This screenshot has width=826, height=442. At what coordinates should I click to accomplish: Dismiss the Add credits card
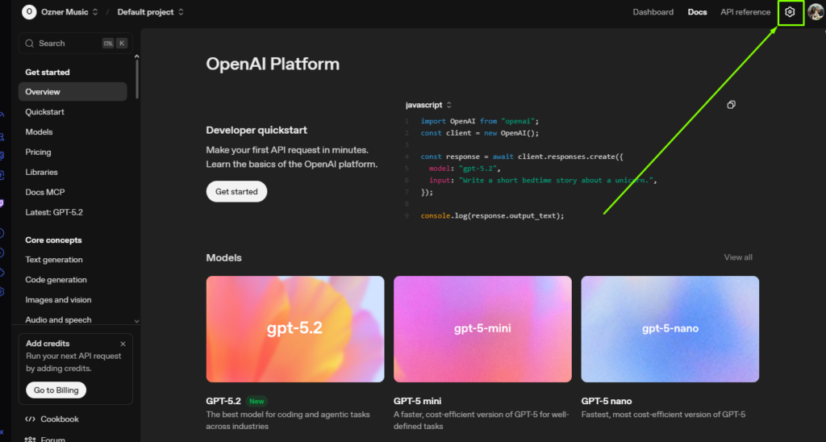click(123, 344)
